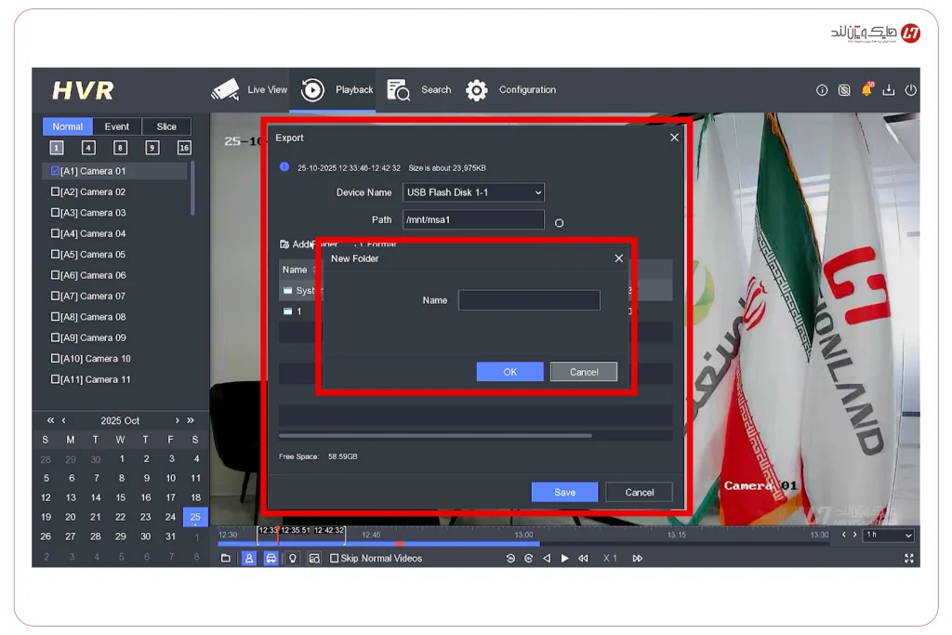Click the fullscreen icon at bottom right
The image size is (952, 635).
point(908,558)
